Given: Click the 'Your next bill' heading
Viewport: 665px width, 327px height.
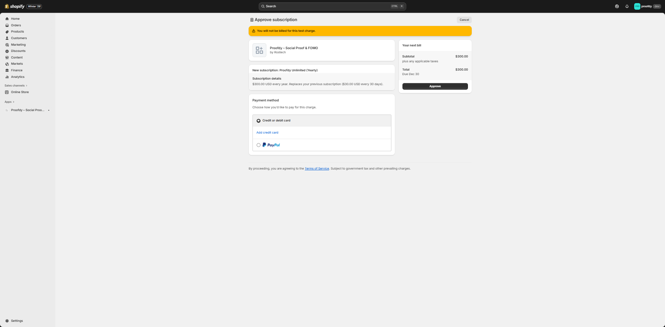Looking at the screenshot, I should (x=412, y=45).
